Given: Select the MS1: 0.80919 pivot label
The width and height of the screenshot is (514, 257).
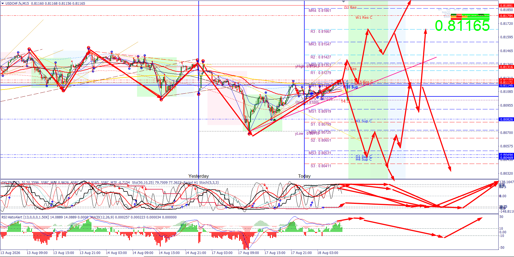Looking at the screenshot, I should tap(320, 111).
